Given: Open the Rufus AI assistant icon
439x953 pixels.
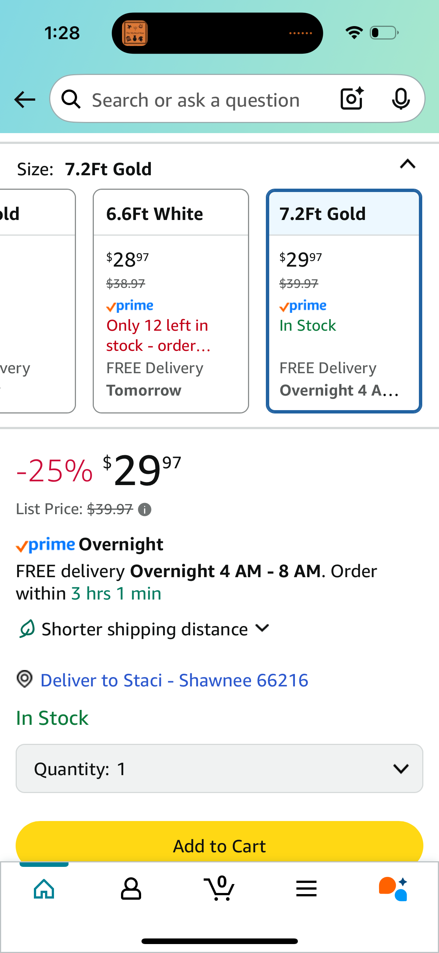Looking at the screenshot, I should pos(393,889).
